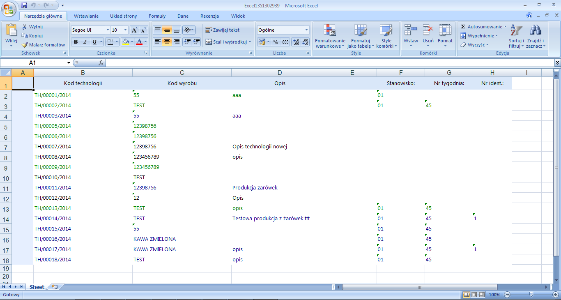Image resolution: width=561 pixels, height=300 pixels.
Task: Center text horizontally
Action: [167, 42]
